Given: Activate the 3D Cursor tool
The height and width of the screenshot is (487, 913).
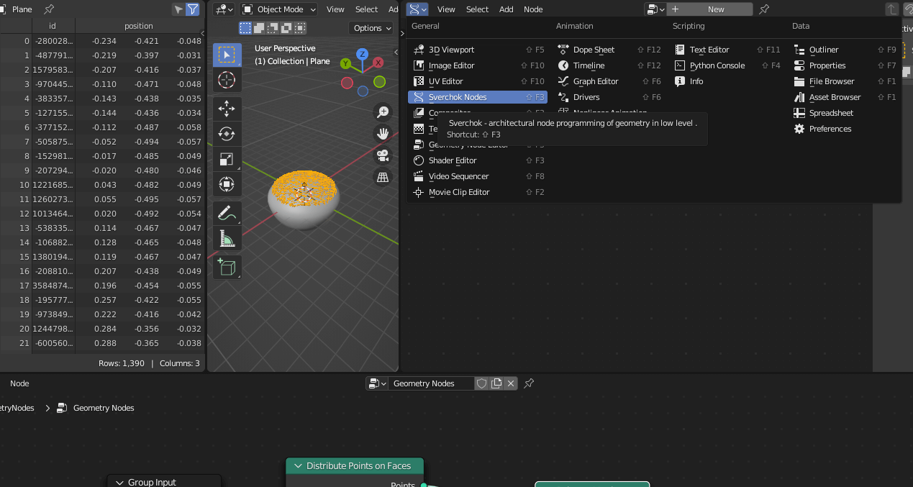Looking at the screenshot, I should pyautogui.click(x=227, y=80).
